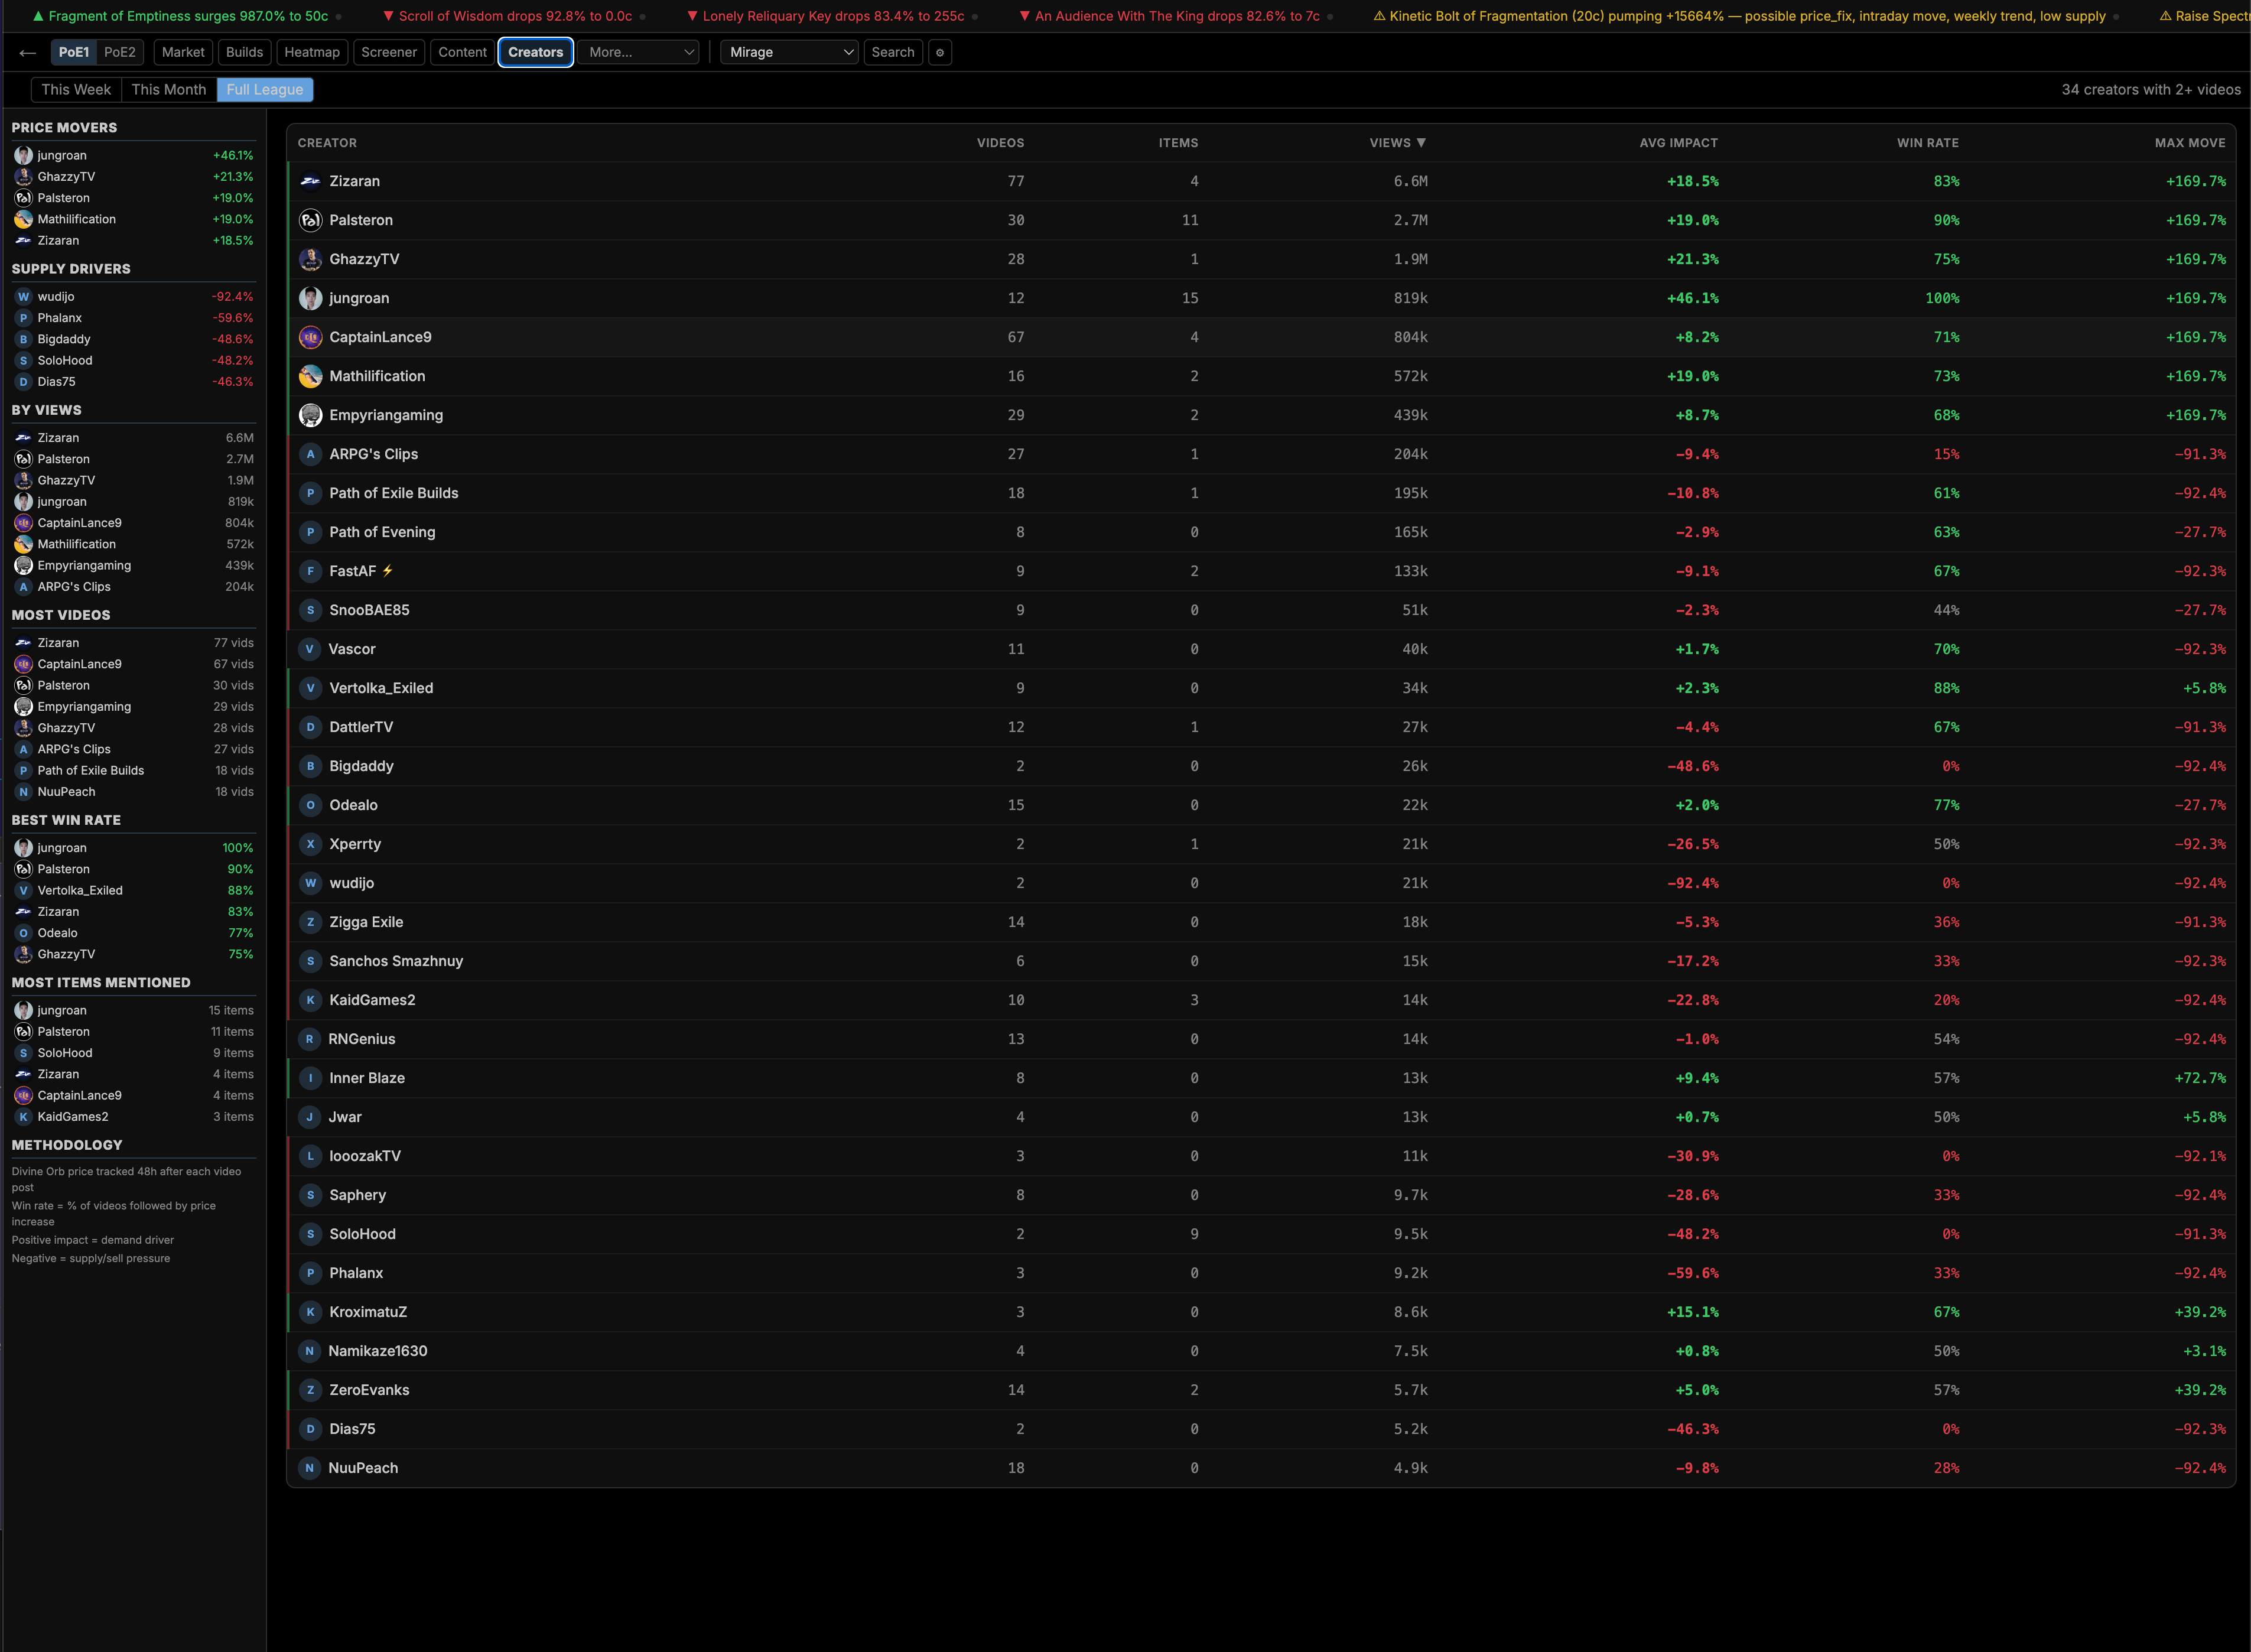This screenshot has height=1652, width=2251.
Task: Switch the game toggle to PoE2
Action: pyautogui.click(x=120, y=52)
